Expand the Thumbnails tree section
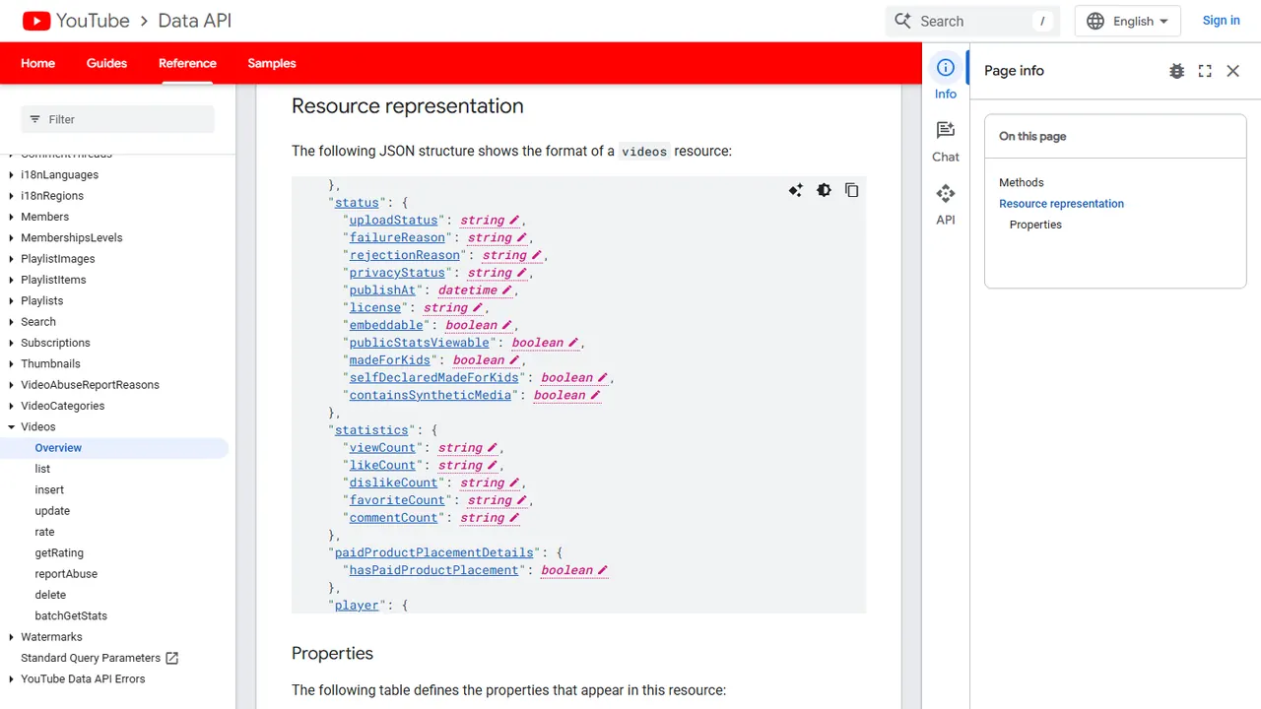 12,364
